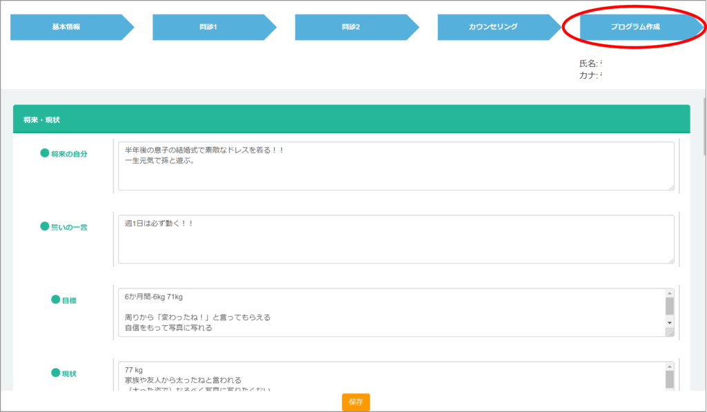Select the カウンセリング step
This screenshot has height=412, width=707.
pyautogui.click(x=494, y=27)
